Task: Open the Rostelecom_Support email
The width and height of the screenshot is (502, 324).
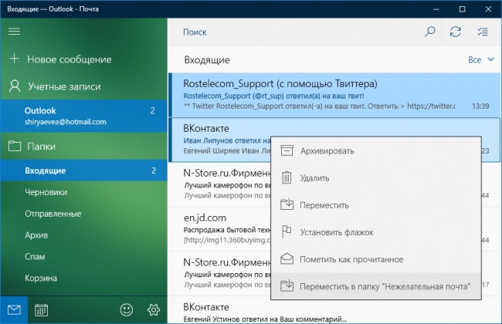Action: pos(334,95)
